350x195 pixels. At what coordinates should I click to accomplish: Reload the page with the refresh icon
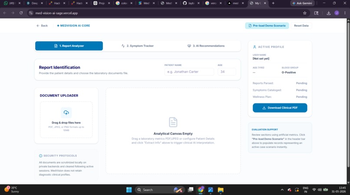[x=21, y=13]
